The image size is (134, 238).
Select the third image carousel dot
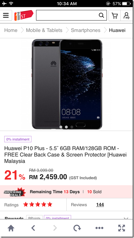pyautogui.click(x=72, y=127)
